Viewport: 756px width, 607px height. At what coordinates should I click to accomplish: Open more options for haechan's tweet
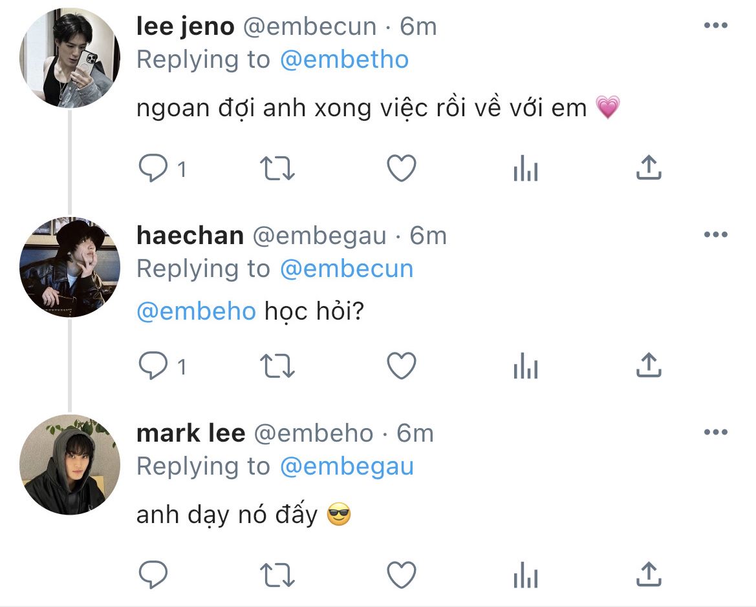[715, 235]
